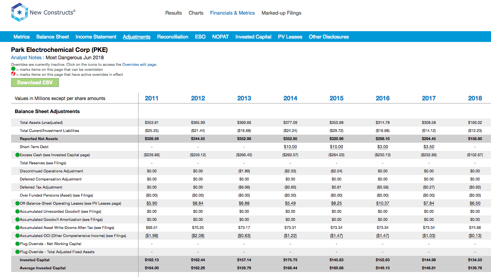491x277 pixels.
Task: Click the 2018 year column header
Action: (x=475, y=98)
